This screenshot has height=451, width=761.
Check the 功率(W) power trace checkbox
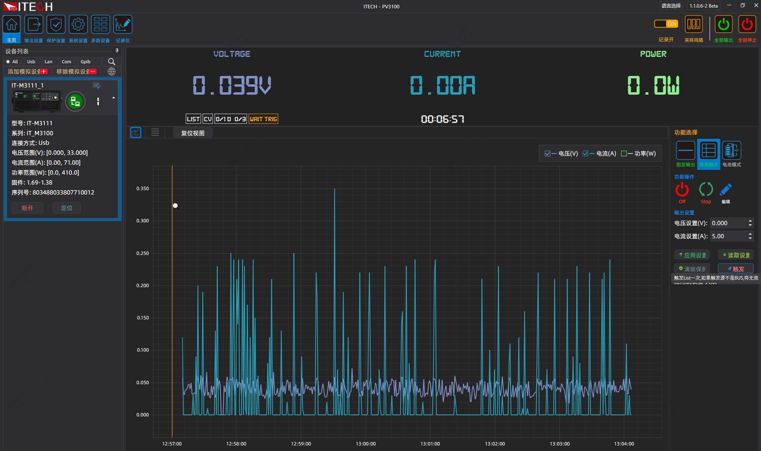point(624,154)
